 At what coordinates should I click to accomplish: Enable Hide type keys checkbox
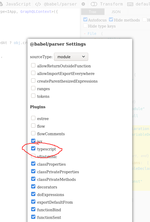click(x=85, y=26)
